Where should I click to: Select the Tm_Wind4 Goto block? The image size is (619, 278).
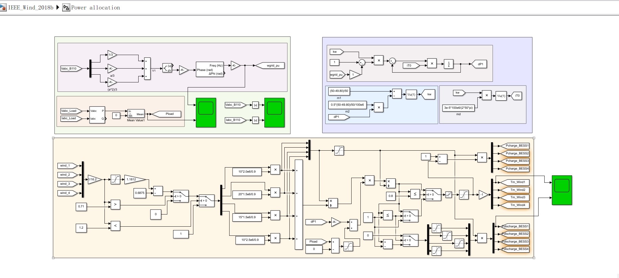coord(515,205)
